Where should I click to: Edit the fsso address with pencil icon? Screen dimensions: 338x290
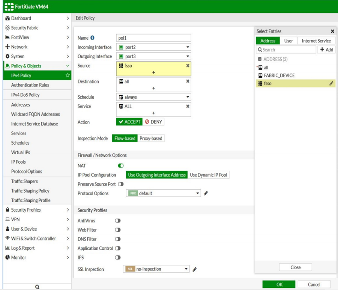point(331,83)
